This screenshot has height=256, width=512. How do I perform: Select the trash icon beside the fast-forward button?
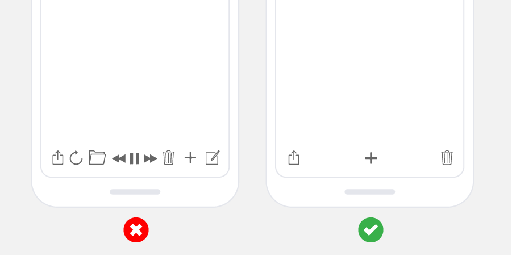(x=169, y=158)
